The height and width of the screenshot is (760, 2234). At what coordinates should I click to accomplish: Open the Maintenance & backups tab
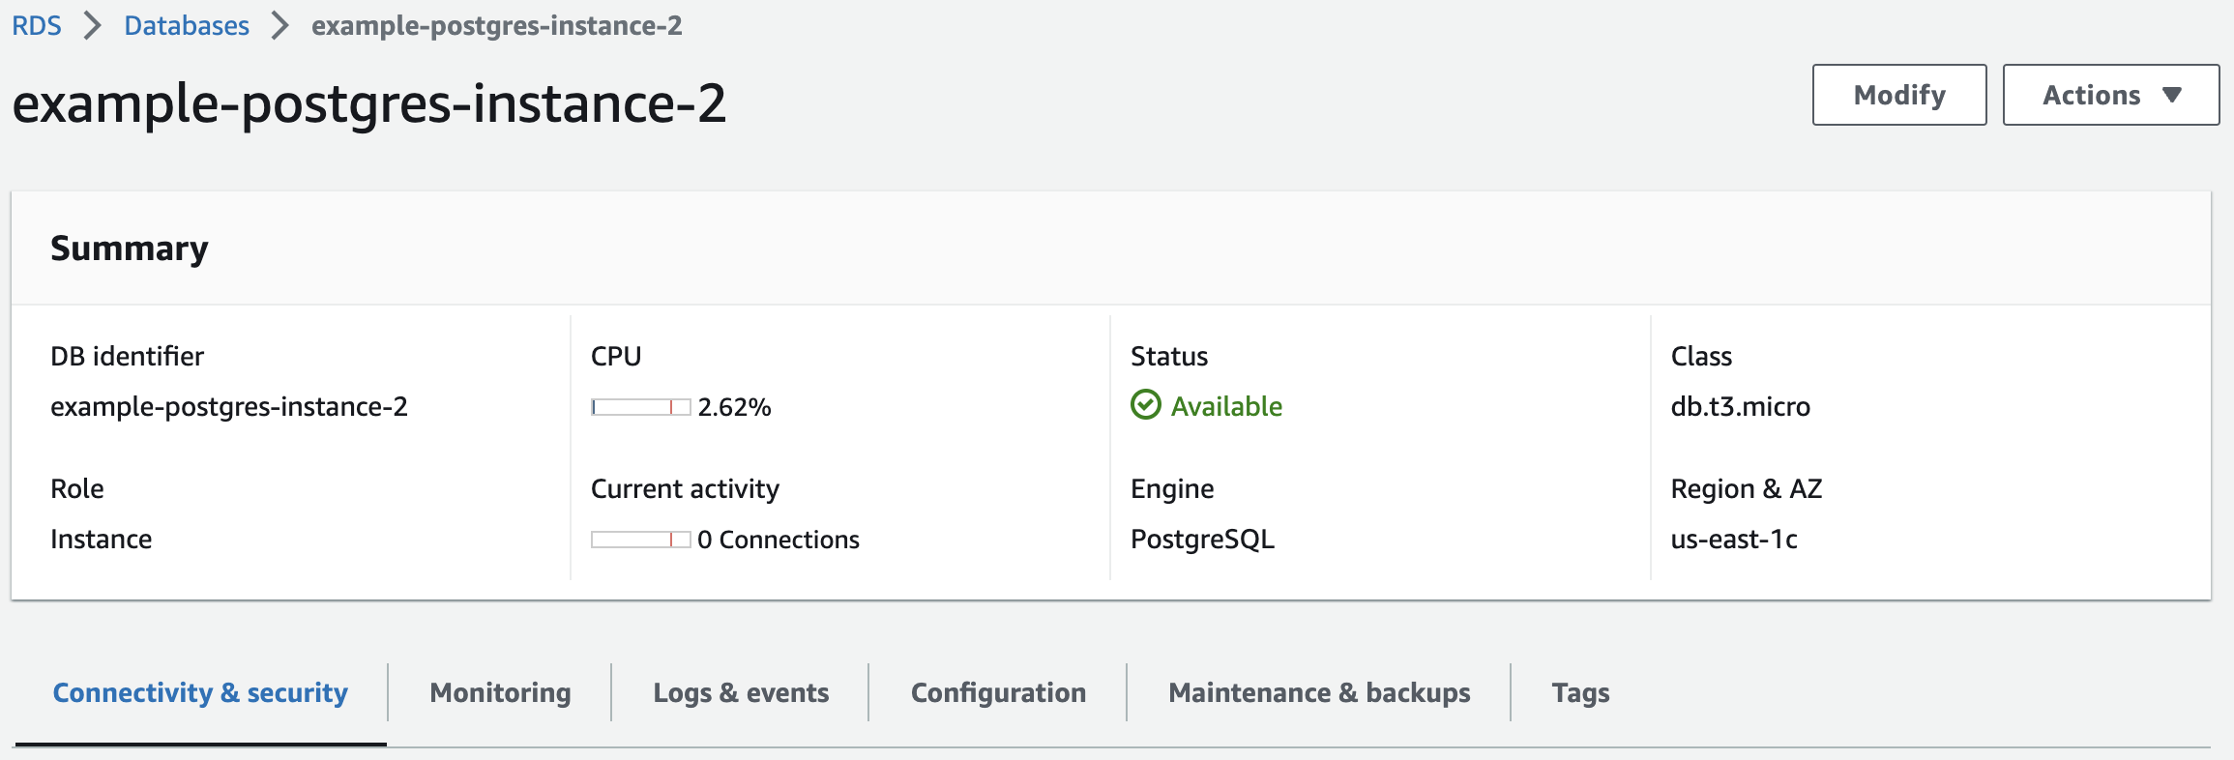click(x=1319, y=692)
